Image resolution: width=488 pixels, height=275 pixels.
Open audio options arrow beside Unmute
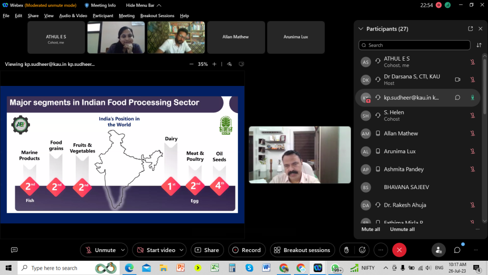(123, 250)
